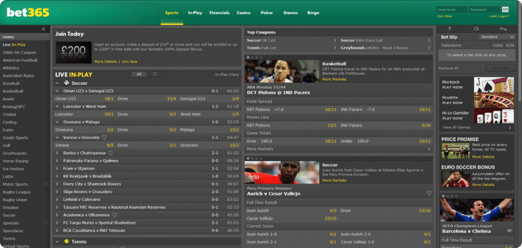This screenshot has height=248, width=522.
Task: Click the Join Now link under Username
Action: pyautogui.click(x=445, y=16)
